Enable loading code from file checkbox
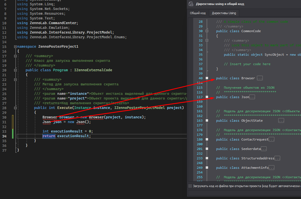301x199 pixels. point(190,186)
